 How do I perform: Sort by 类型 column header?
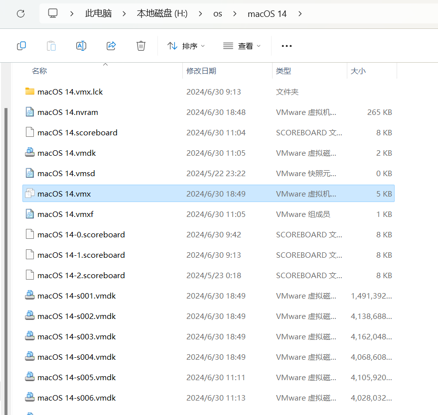click(283, 71)
